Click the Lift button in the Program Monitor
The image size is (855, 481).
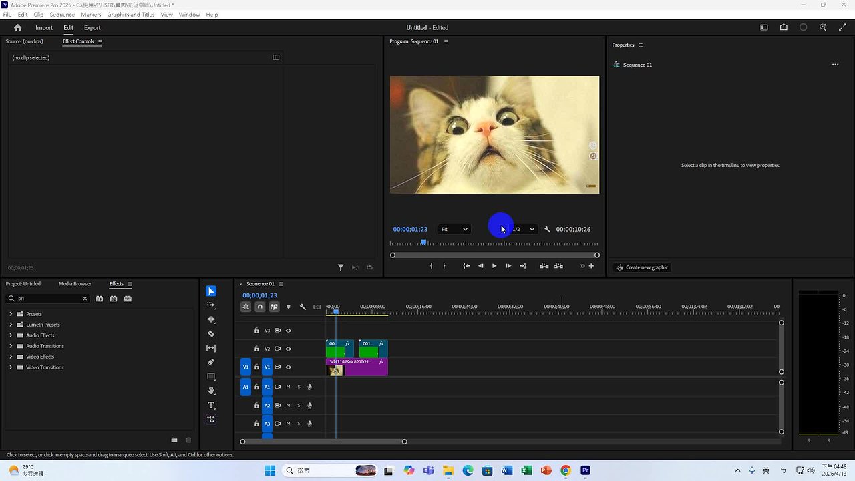click(544, 265)
